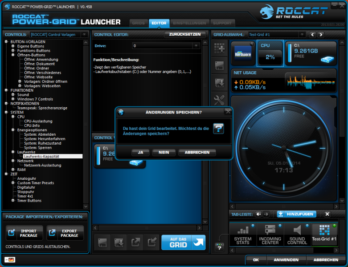Click the Hardware thumbnail tile in the grid

243,53
